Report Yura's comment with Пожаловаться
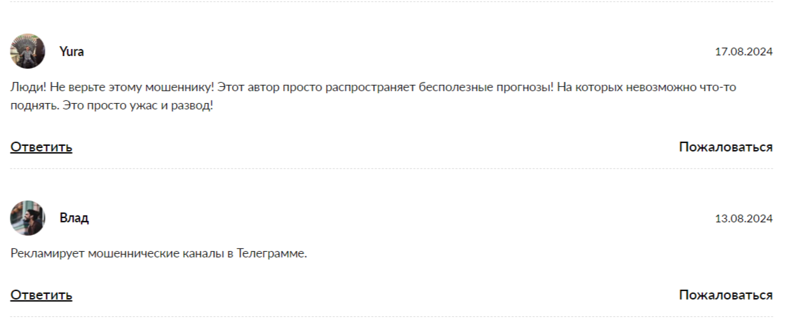Screen dimensions: 796x322 726,147
